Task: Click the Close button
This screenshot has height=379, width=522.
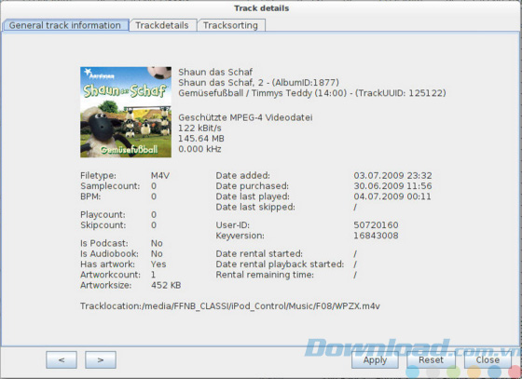Action: pyautogui.click(x=488, y=359)
